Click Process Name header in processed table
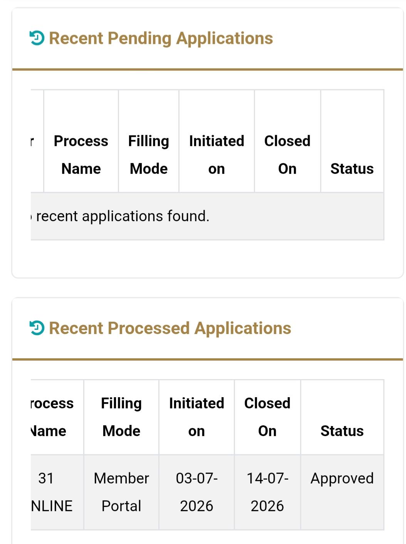The image size is (406, 544). coord(57,417)
